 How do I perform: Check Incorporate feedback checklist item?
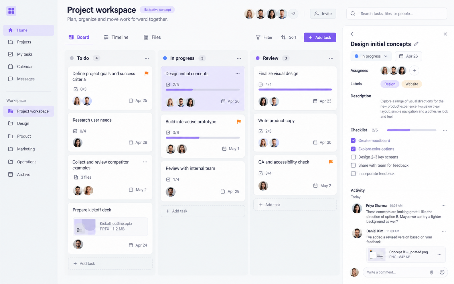[353, 173]
